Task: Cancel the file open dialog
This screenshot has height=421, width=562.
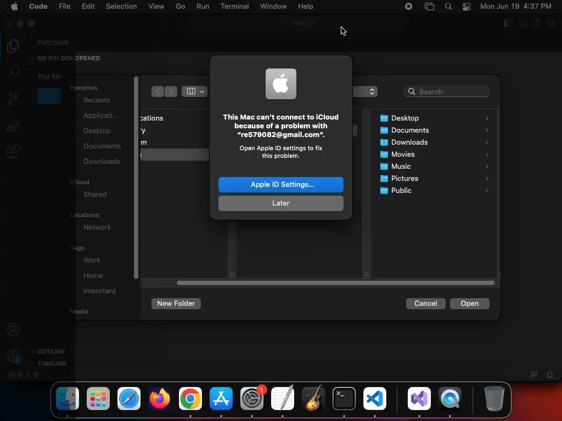Action: (x=425, y=303)
